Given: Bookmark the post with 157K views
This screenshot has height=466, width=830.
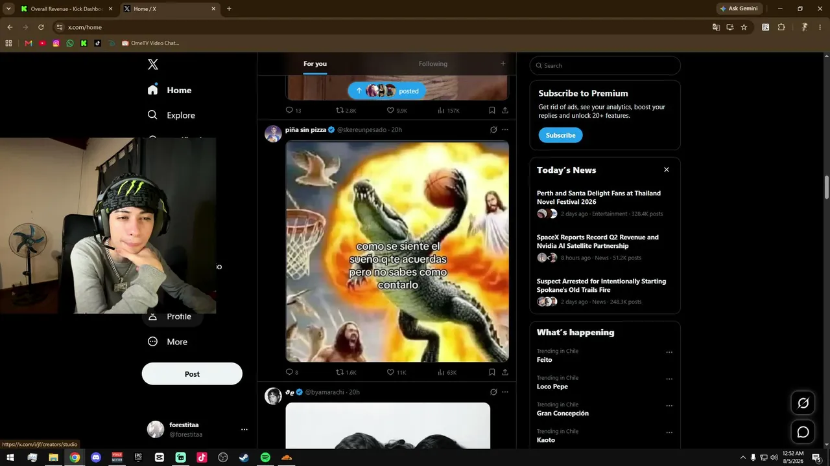Looking at the screenshot, I should pyautogui.click(x=492, y=110).
